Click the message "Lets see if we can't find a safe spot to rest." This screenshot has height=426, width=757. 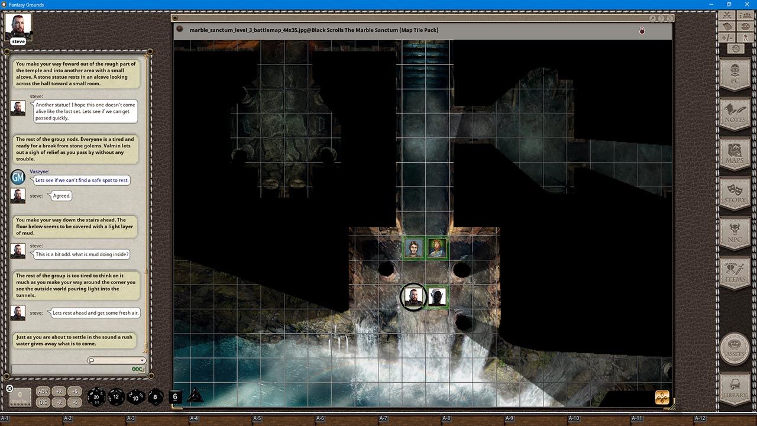tap(82, 180)
